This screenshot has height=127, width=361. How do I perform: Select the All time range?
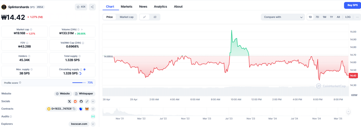click(x=338, y=17)
